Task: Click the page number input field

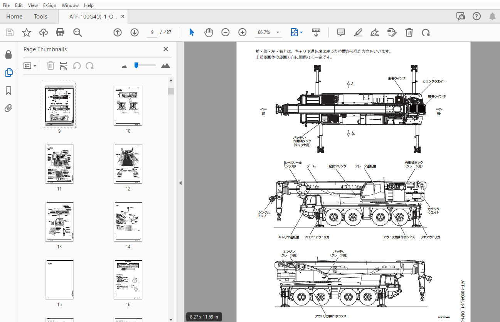Action: pos(152,32)
